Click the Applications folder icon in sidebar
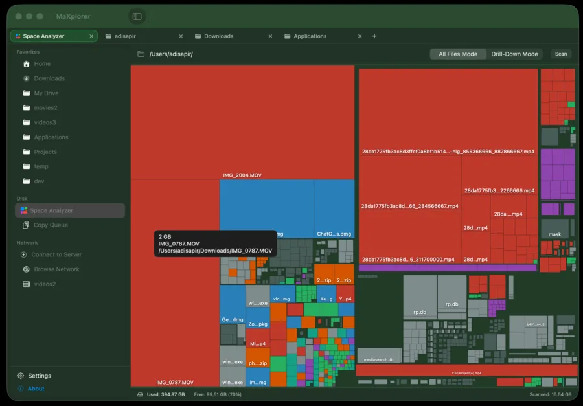Image resolution: width=583 pixels, height=406 pixels. click(27, 137)
